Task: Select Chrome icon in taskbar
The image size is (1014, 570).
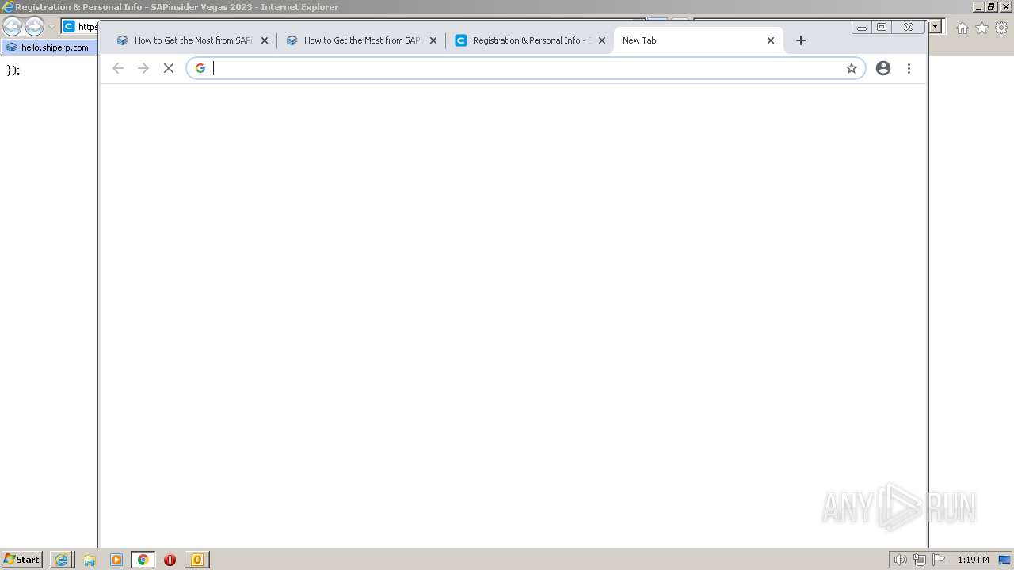Action: [143, 560]
